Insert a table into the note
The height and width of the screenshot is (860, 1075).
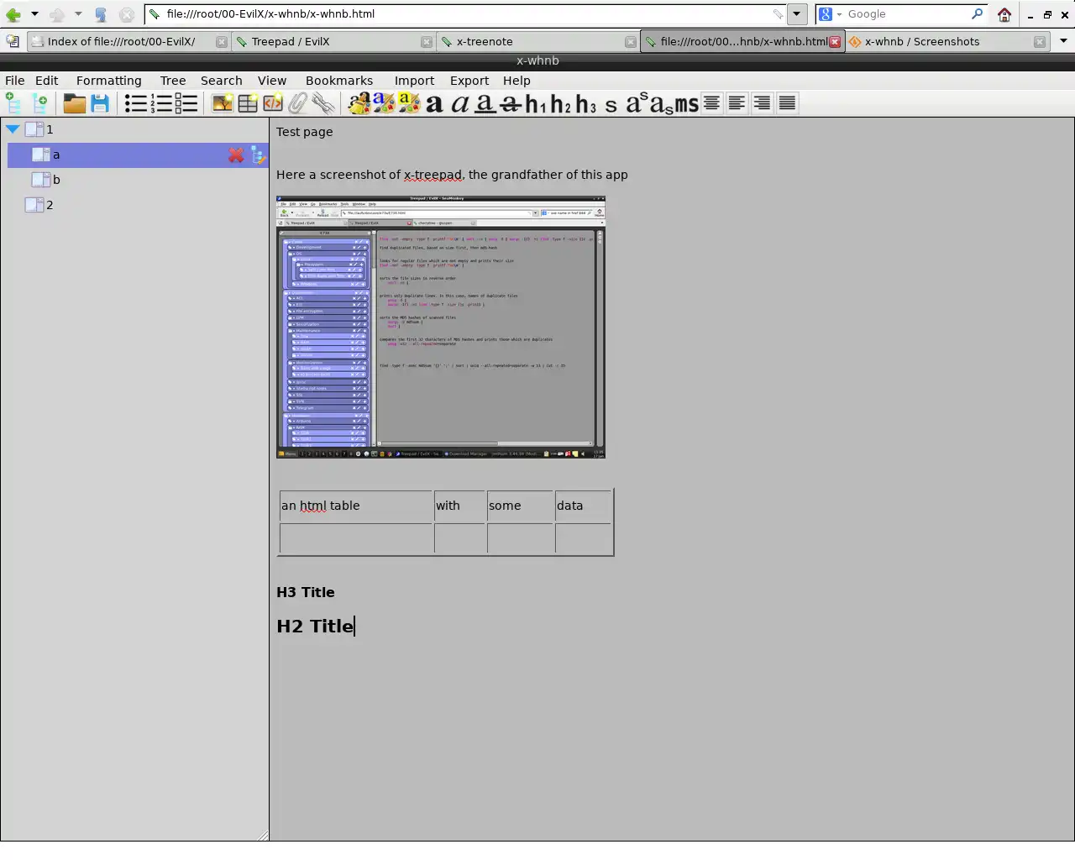coord(248,103)
